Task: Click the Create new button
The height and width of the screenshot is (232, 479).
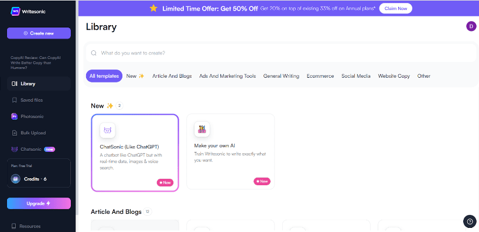Action: [39, 33]
